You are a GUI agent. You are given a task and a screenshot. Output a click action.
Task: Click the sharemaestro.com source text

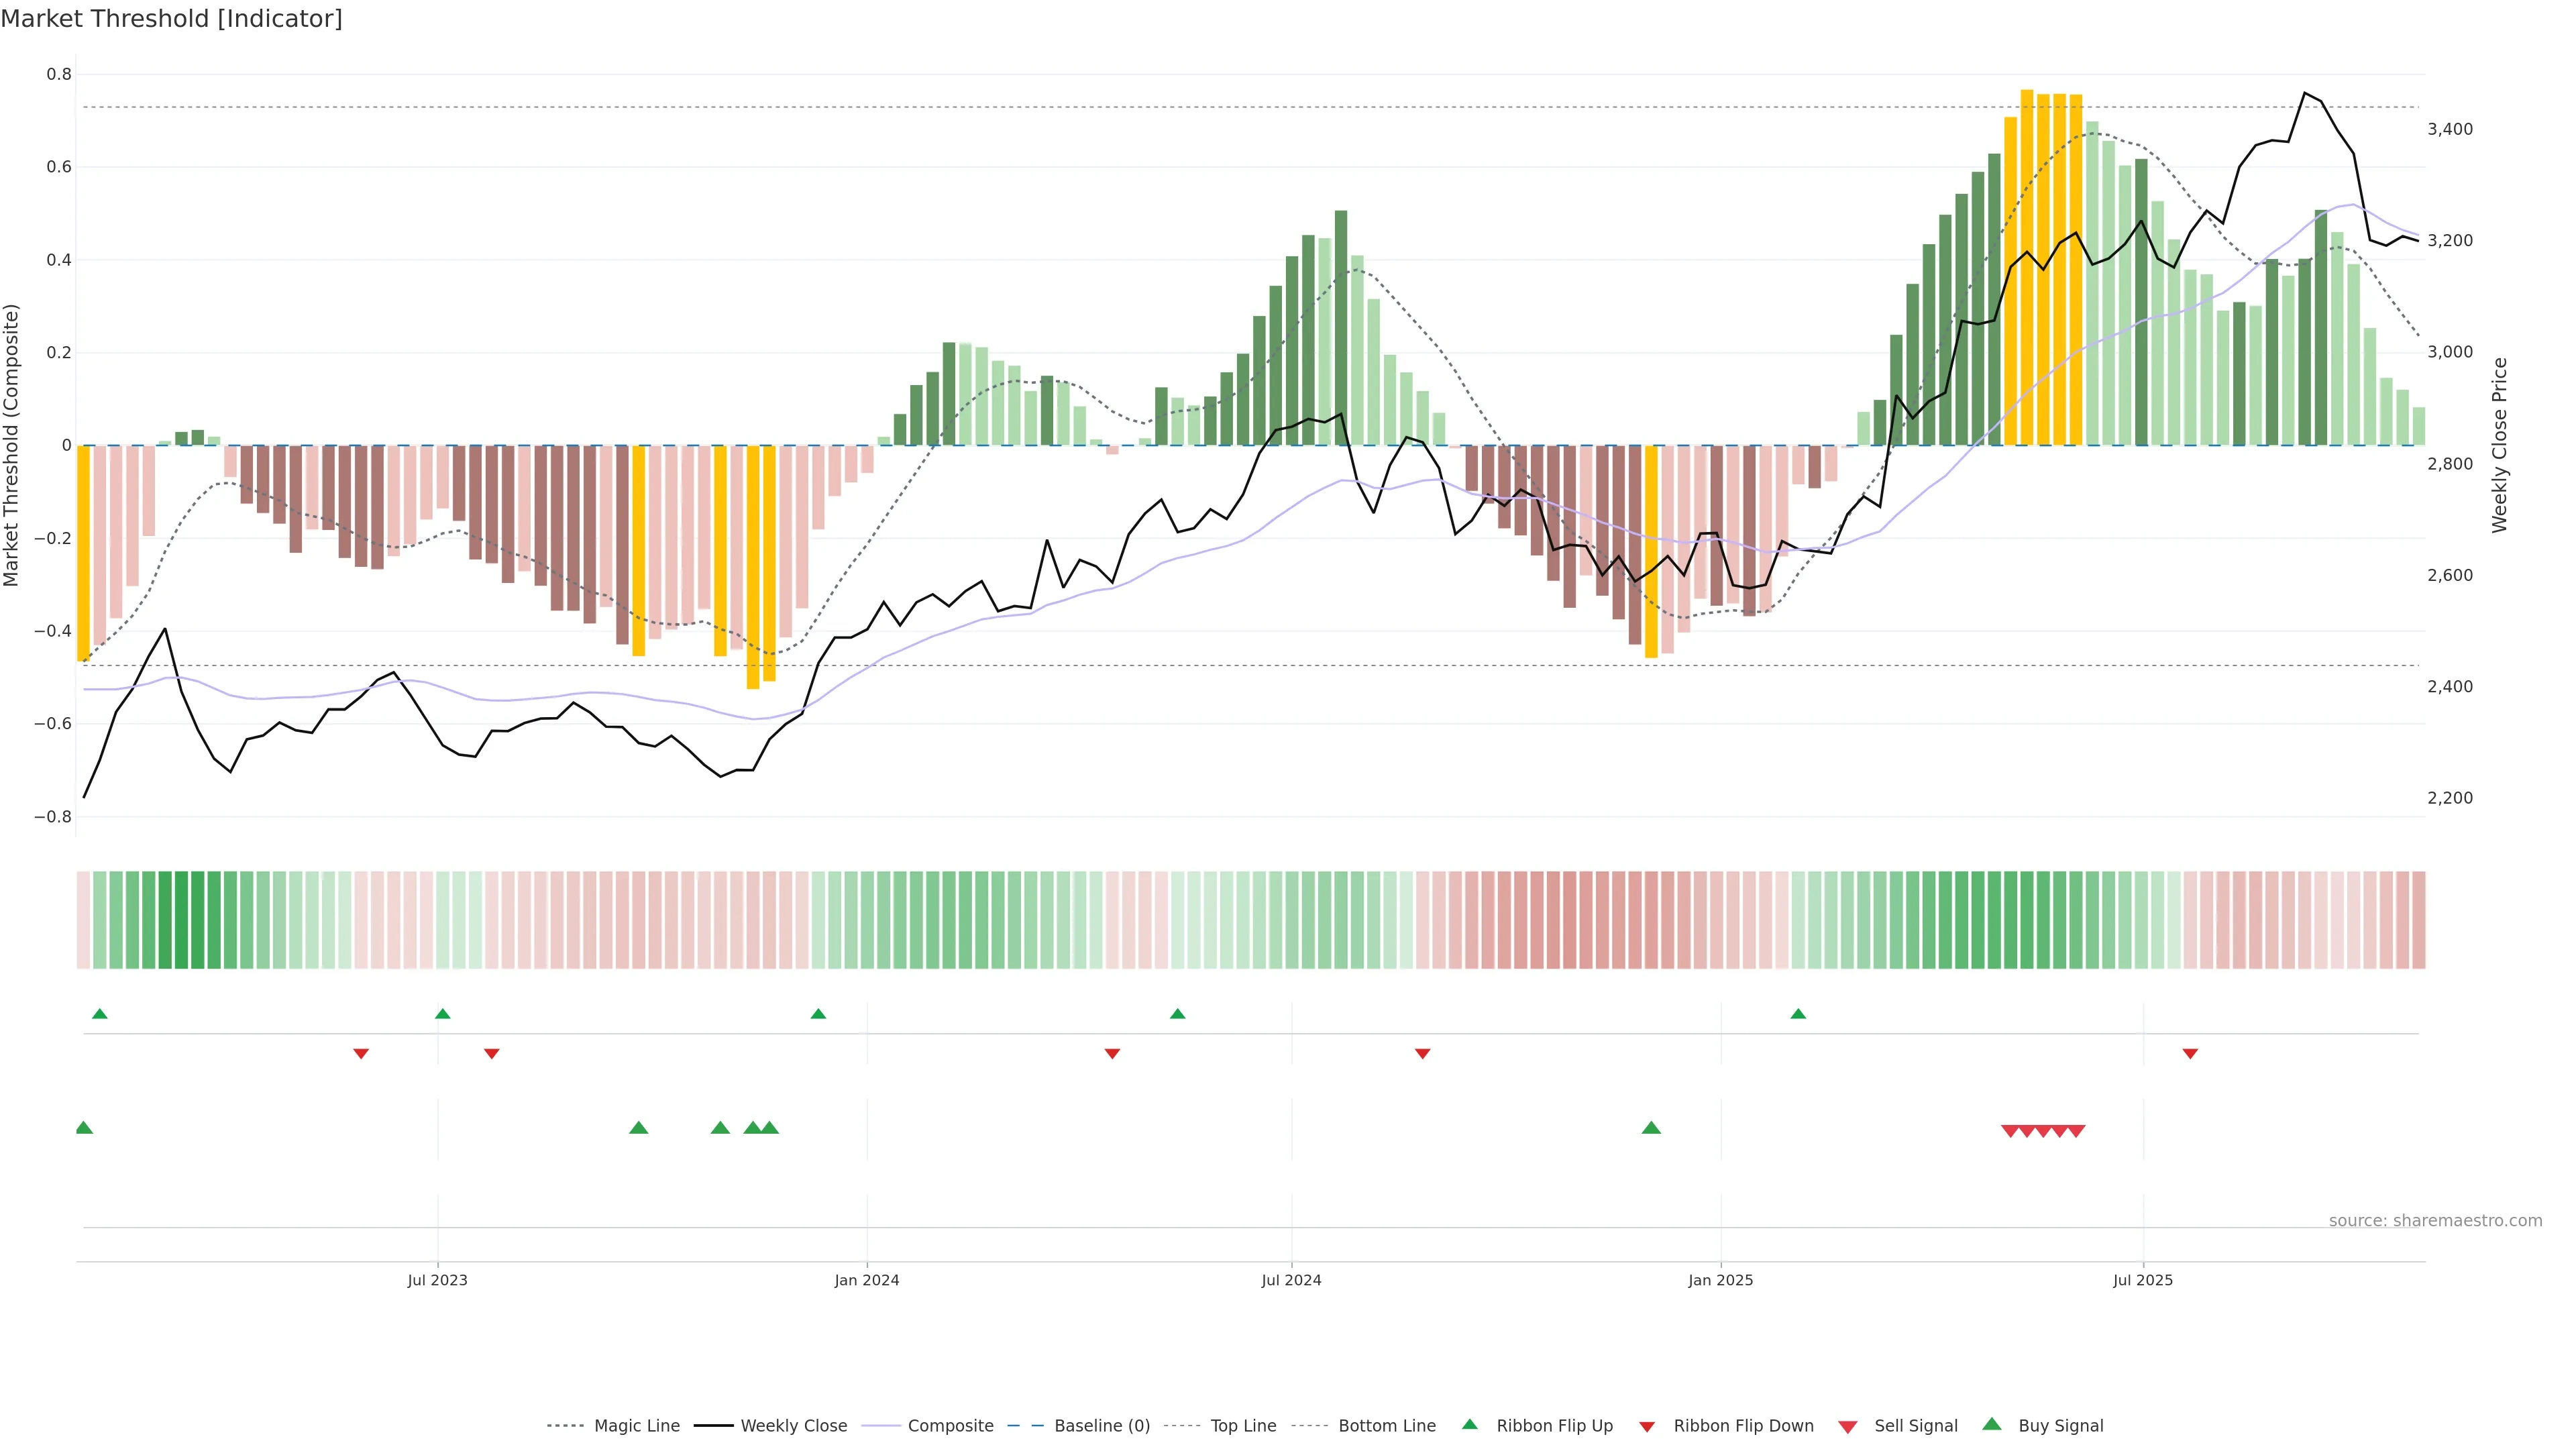(2435, 1221)
